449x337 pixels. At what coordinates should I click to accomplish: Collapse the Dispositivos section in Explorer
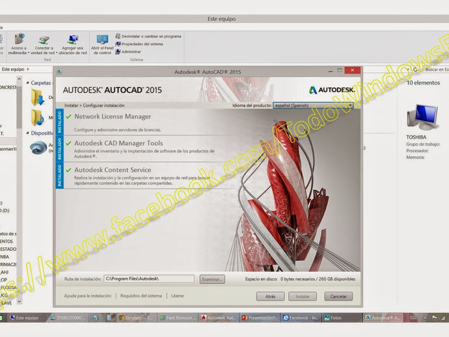pyautogui.click(x=28, y=133)
